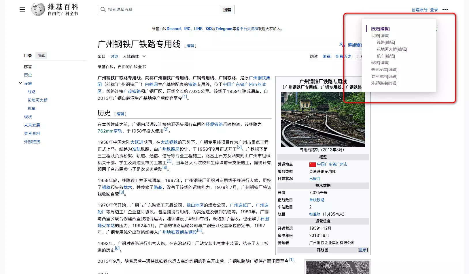The image size is (469, 274).
Task: Click the 登录 login link
Action: coord(434,10)
